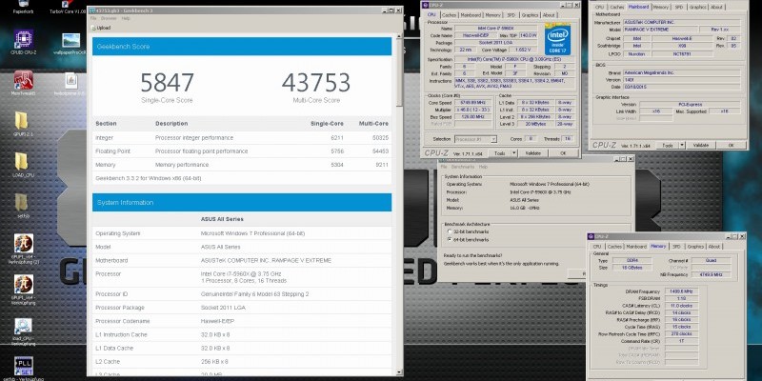Open the Papierkorb recycle bin icon
The width and height of the screenshot is (762, 381).
23,7
